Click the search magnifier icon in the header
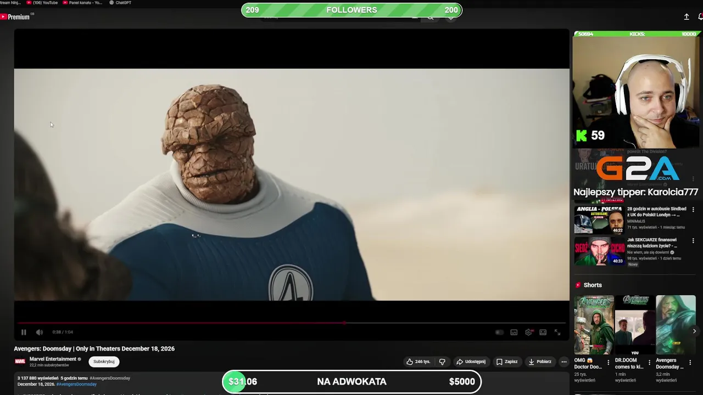The image size is (703, 395). (431, 18)
